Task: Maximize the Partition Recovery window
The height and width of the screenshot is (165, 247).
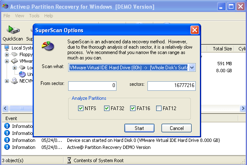Action: (x=231, y=7)
